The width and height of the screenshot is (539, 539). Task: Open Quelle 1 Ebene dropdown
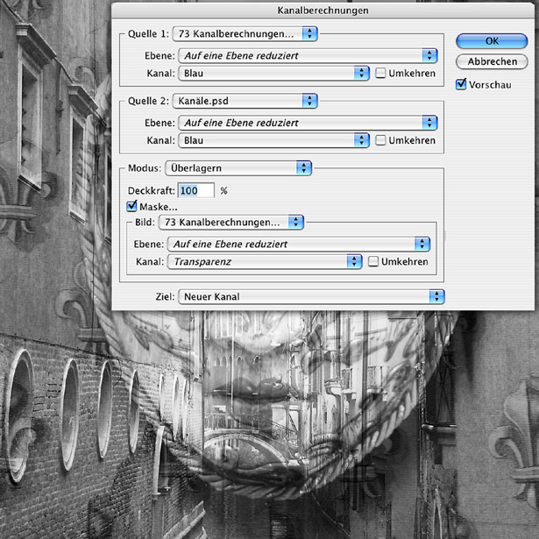308,56
